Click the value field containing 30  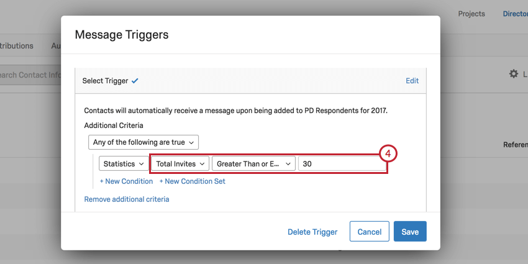[x=342, y=164]
